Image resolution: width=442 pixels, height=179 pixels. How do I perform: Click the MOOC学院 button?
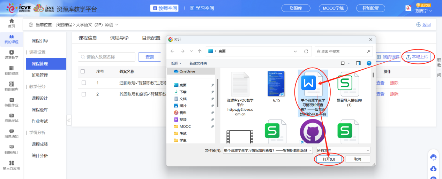(x=333, y=8)
